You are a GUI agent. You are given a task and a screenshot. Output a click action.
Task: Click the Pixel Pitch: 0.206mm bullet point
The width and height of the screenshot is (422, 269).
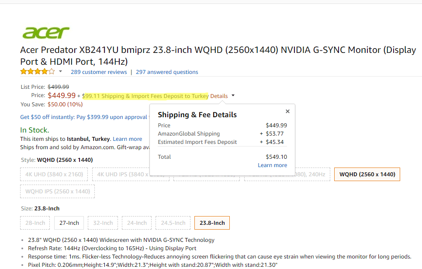click(x=152, y=265)
